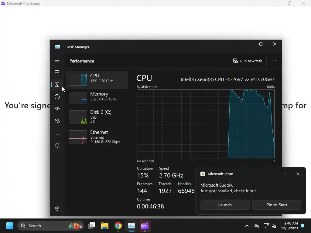Open the Details page list icon
311x233 pixels.
point(57,133)
